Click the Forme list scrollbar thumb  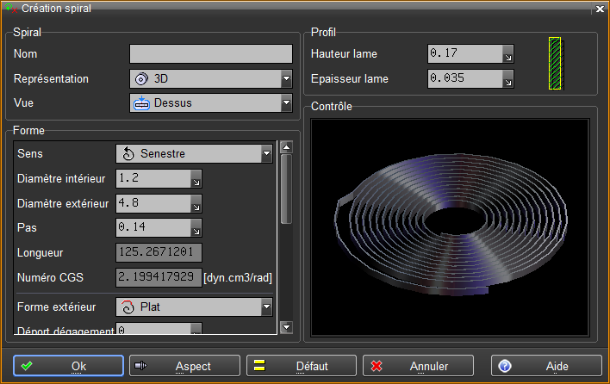click(x=286, y=189)
